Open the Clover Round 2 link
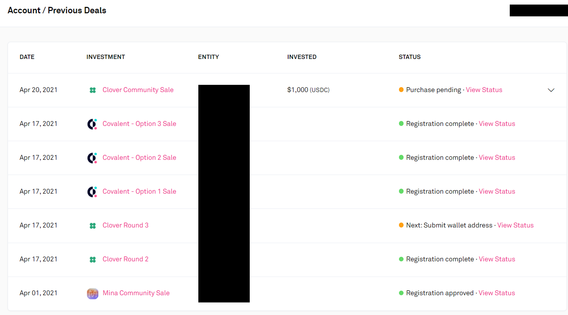This screenshot has width=568, height=315. point(125,259)
